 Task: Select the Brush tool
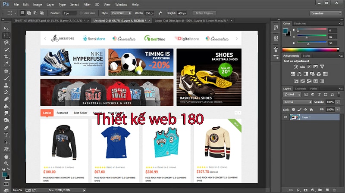tap(6, 78)
